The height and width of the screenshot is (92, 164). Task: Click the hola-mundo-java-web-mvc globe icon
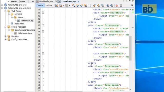[x=6, y=8]
